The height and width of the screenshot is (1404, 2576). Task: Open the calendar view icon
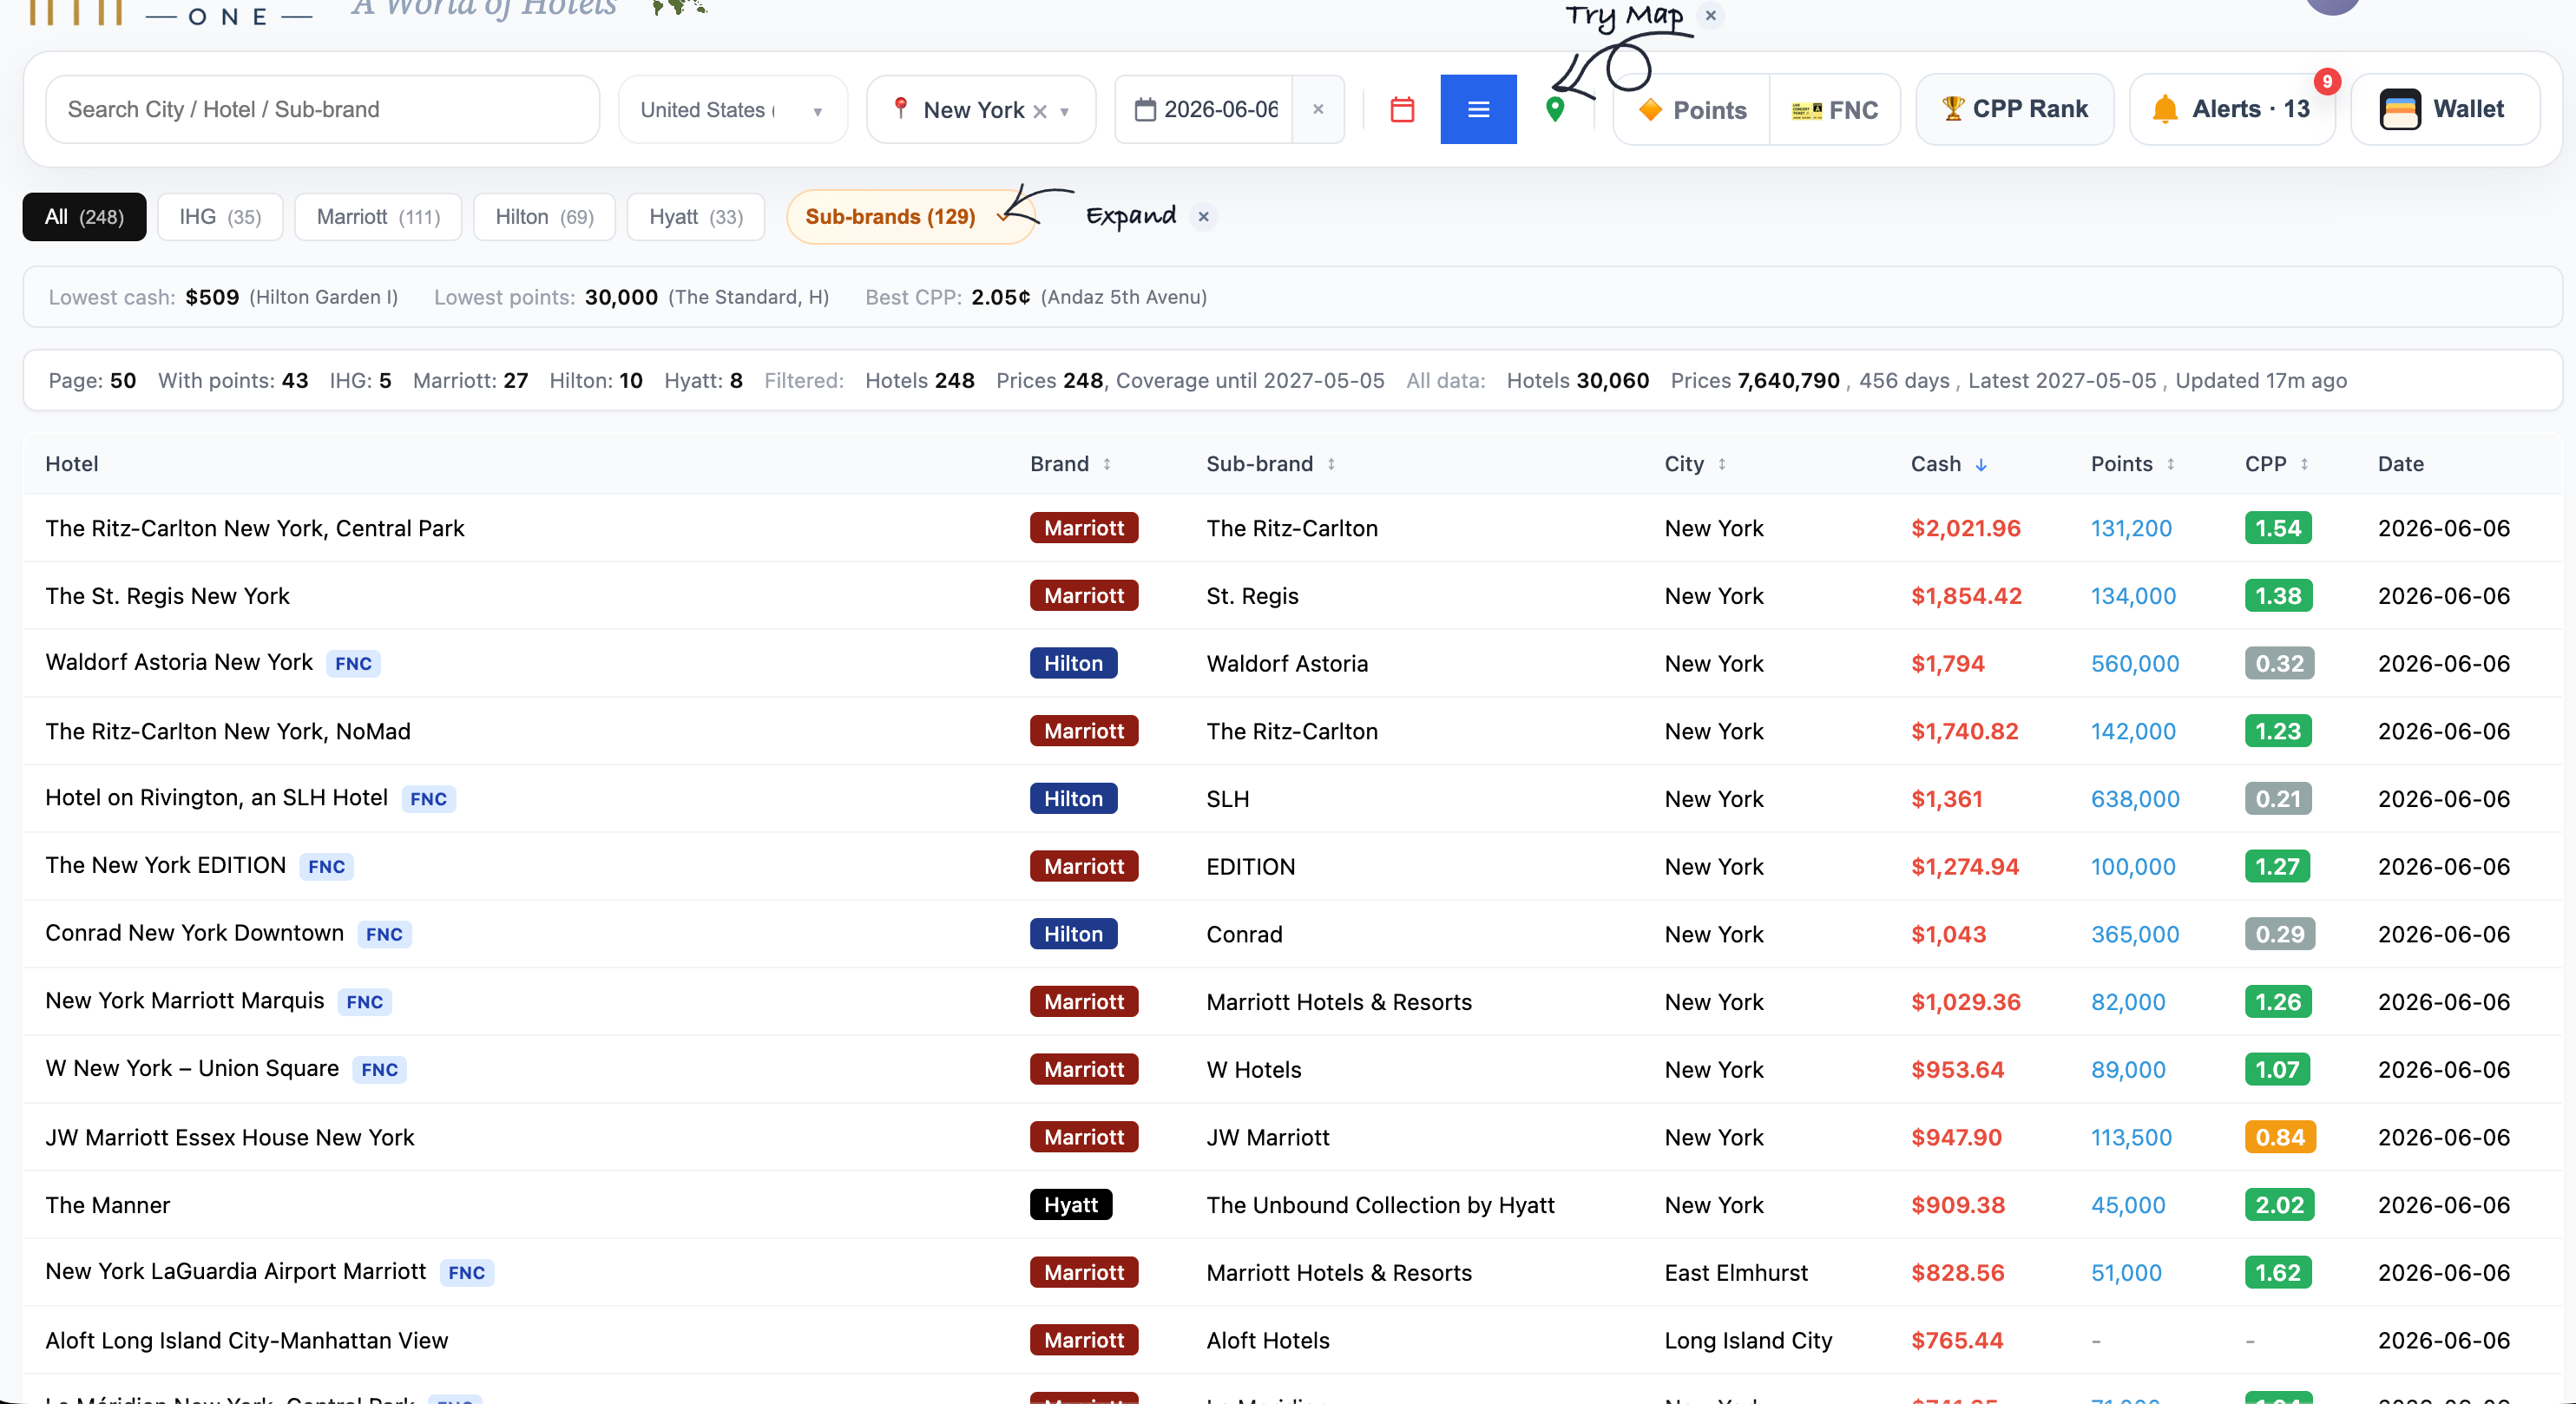[x=1402, y=109]
